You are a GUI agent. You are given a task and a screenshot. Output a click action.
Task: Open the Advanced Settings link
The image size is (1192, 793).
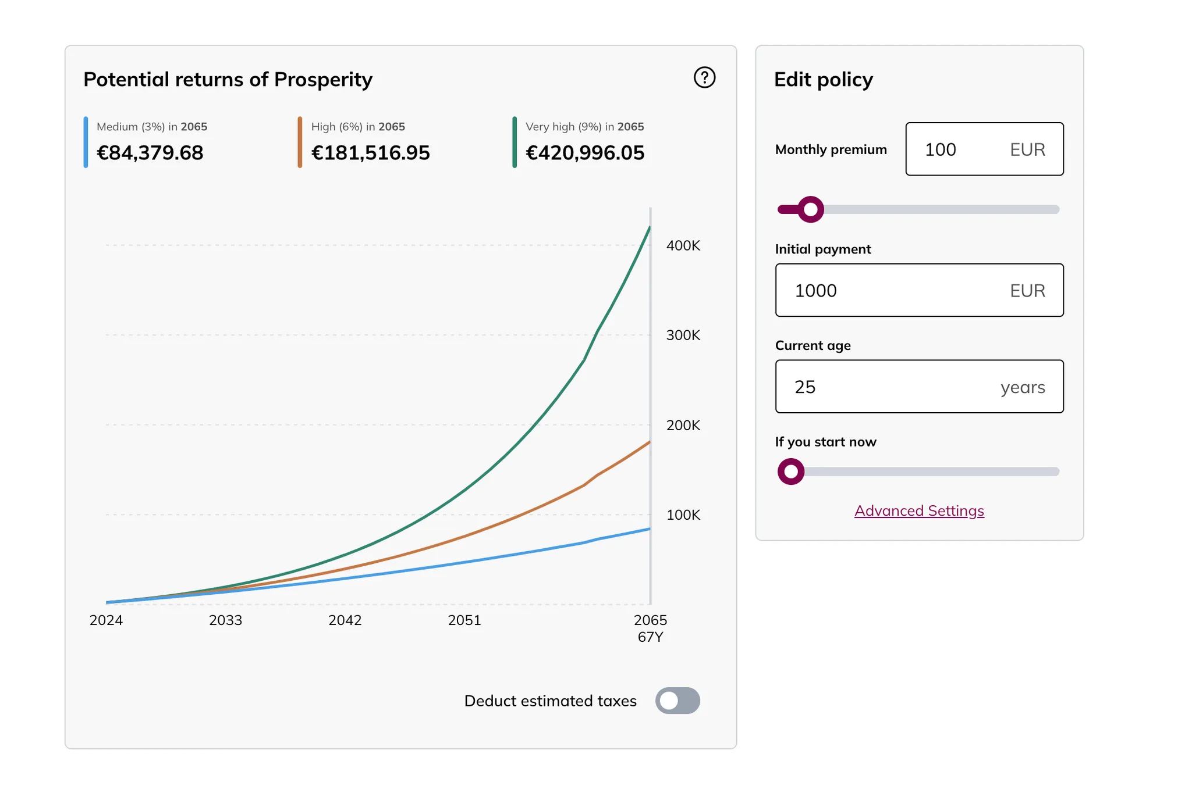(919, 510)
